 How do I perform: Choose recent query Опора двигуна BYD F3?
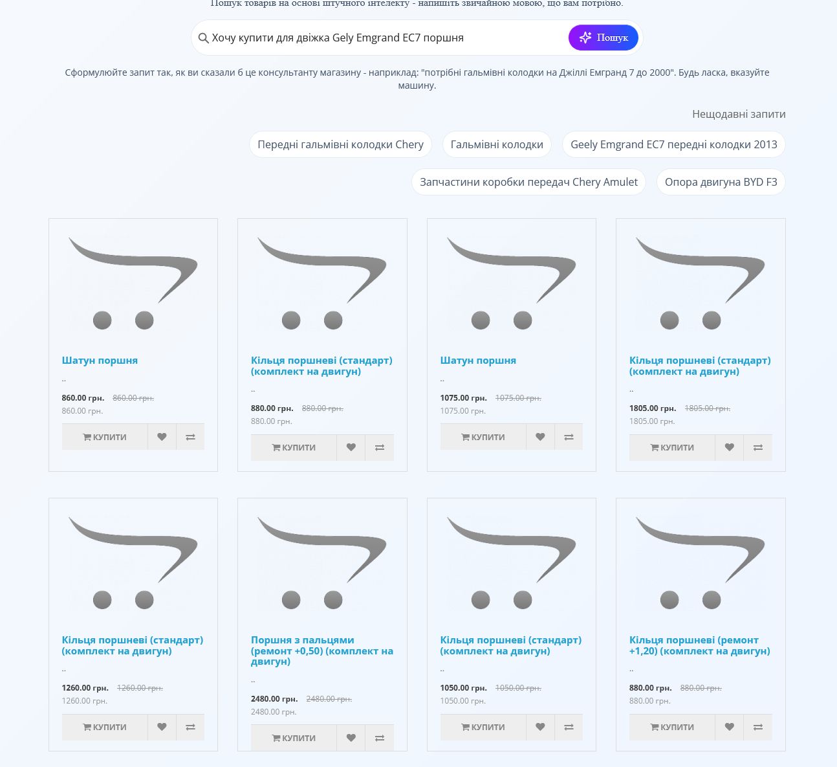point(721,182)
